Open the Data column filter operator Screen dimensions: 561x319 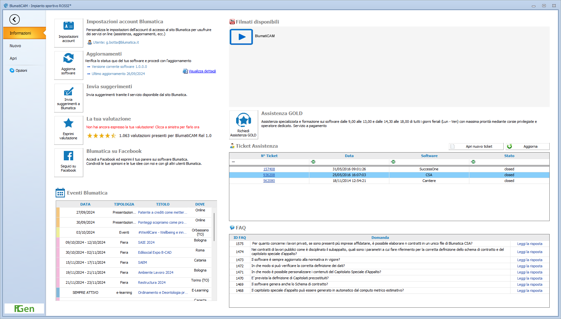click(x=313, y=162)
